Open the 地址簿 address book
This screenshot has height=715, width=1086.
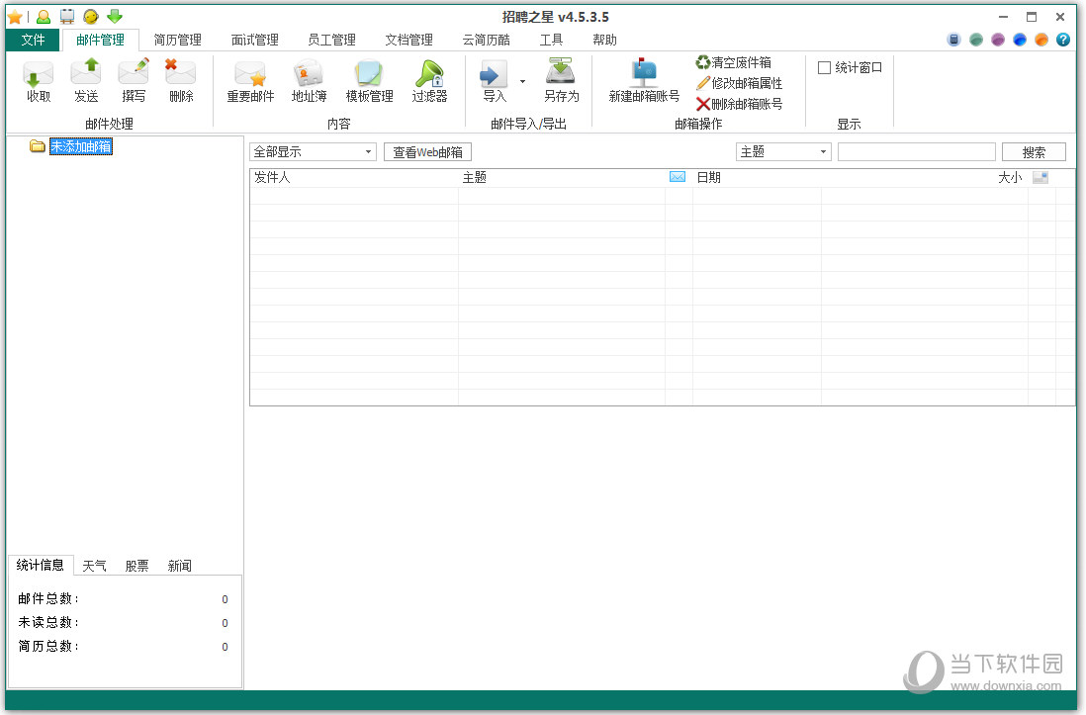tap(309, 79)
